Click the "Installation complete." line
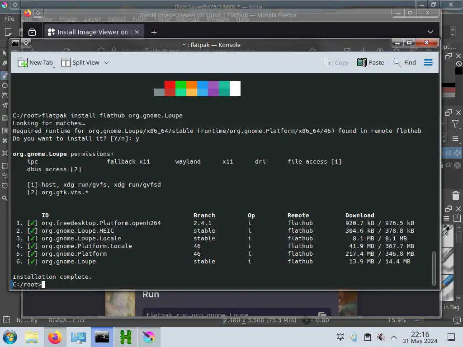This screenshot has height=347, width=463. point(52,277)
